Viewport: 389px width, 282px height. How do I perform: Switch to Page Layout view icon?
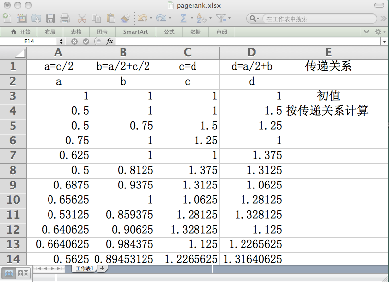(23, 273)
